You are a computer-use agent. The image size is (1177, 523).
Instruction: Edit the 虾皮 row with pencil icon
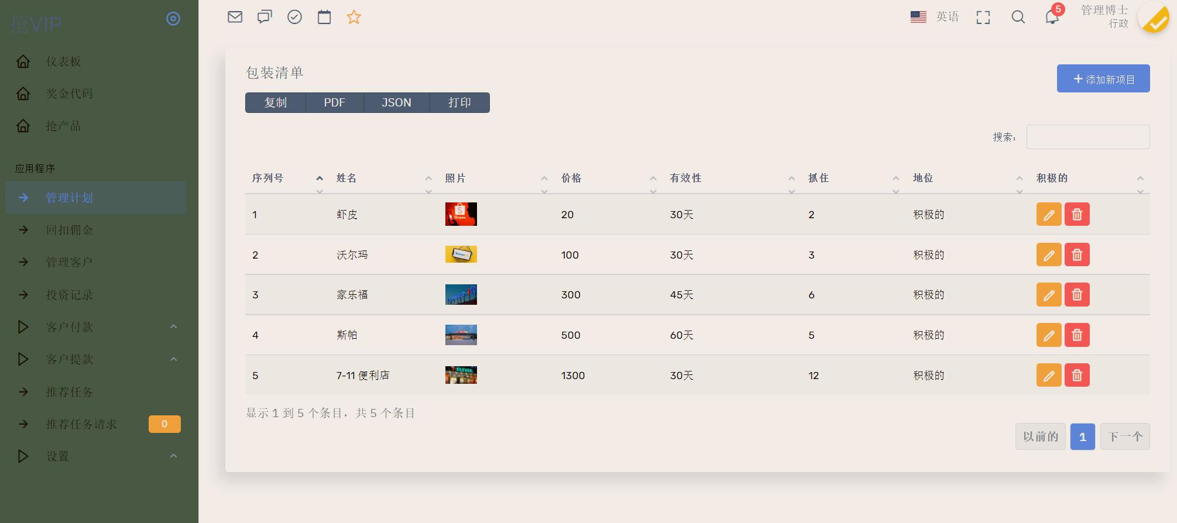pos(1048,215)
